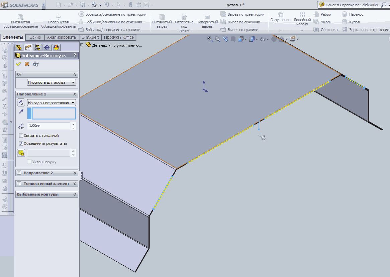
Task: Click the Section View icon
Action: [x=233, y=39]
